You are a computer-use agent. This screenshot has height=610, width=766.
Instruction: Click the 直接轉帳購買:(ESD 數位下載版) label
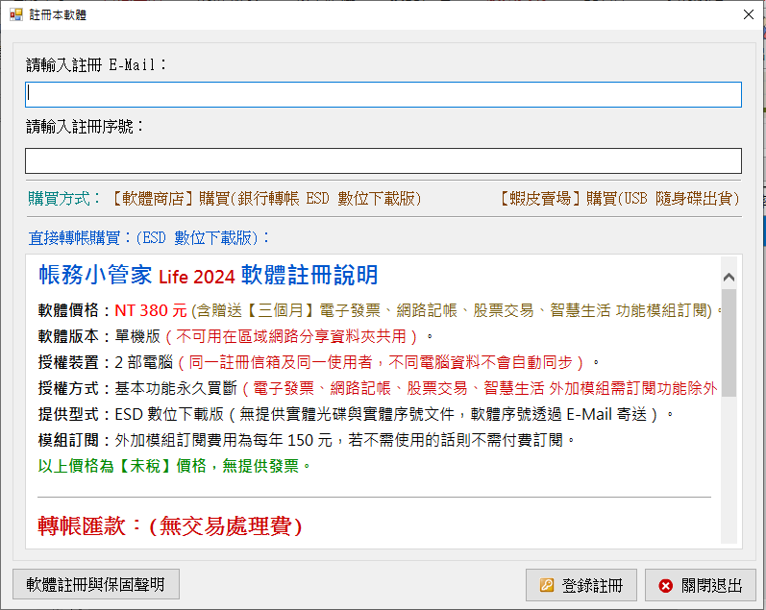149,238
